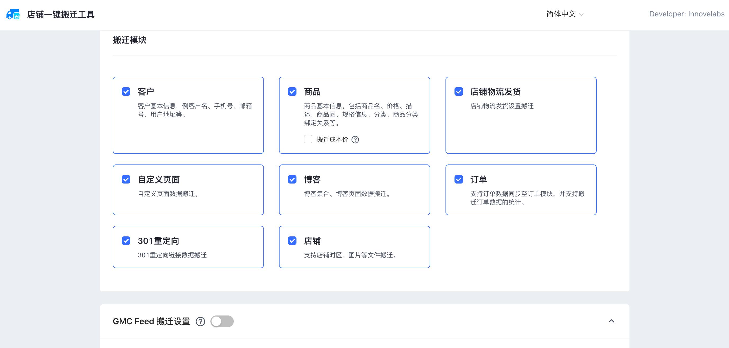Click the store migration truck logo icon

[x=13, y=14]
